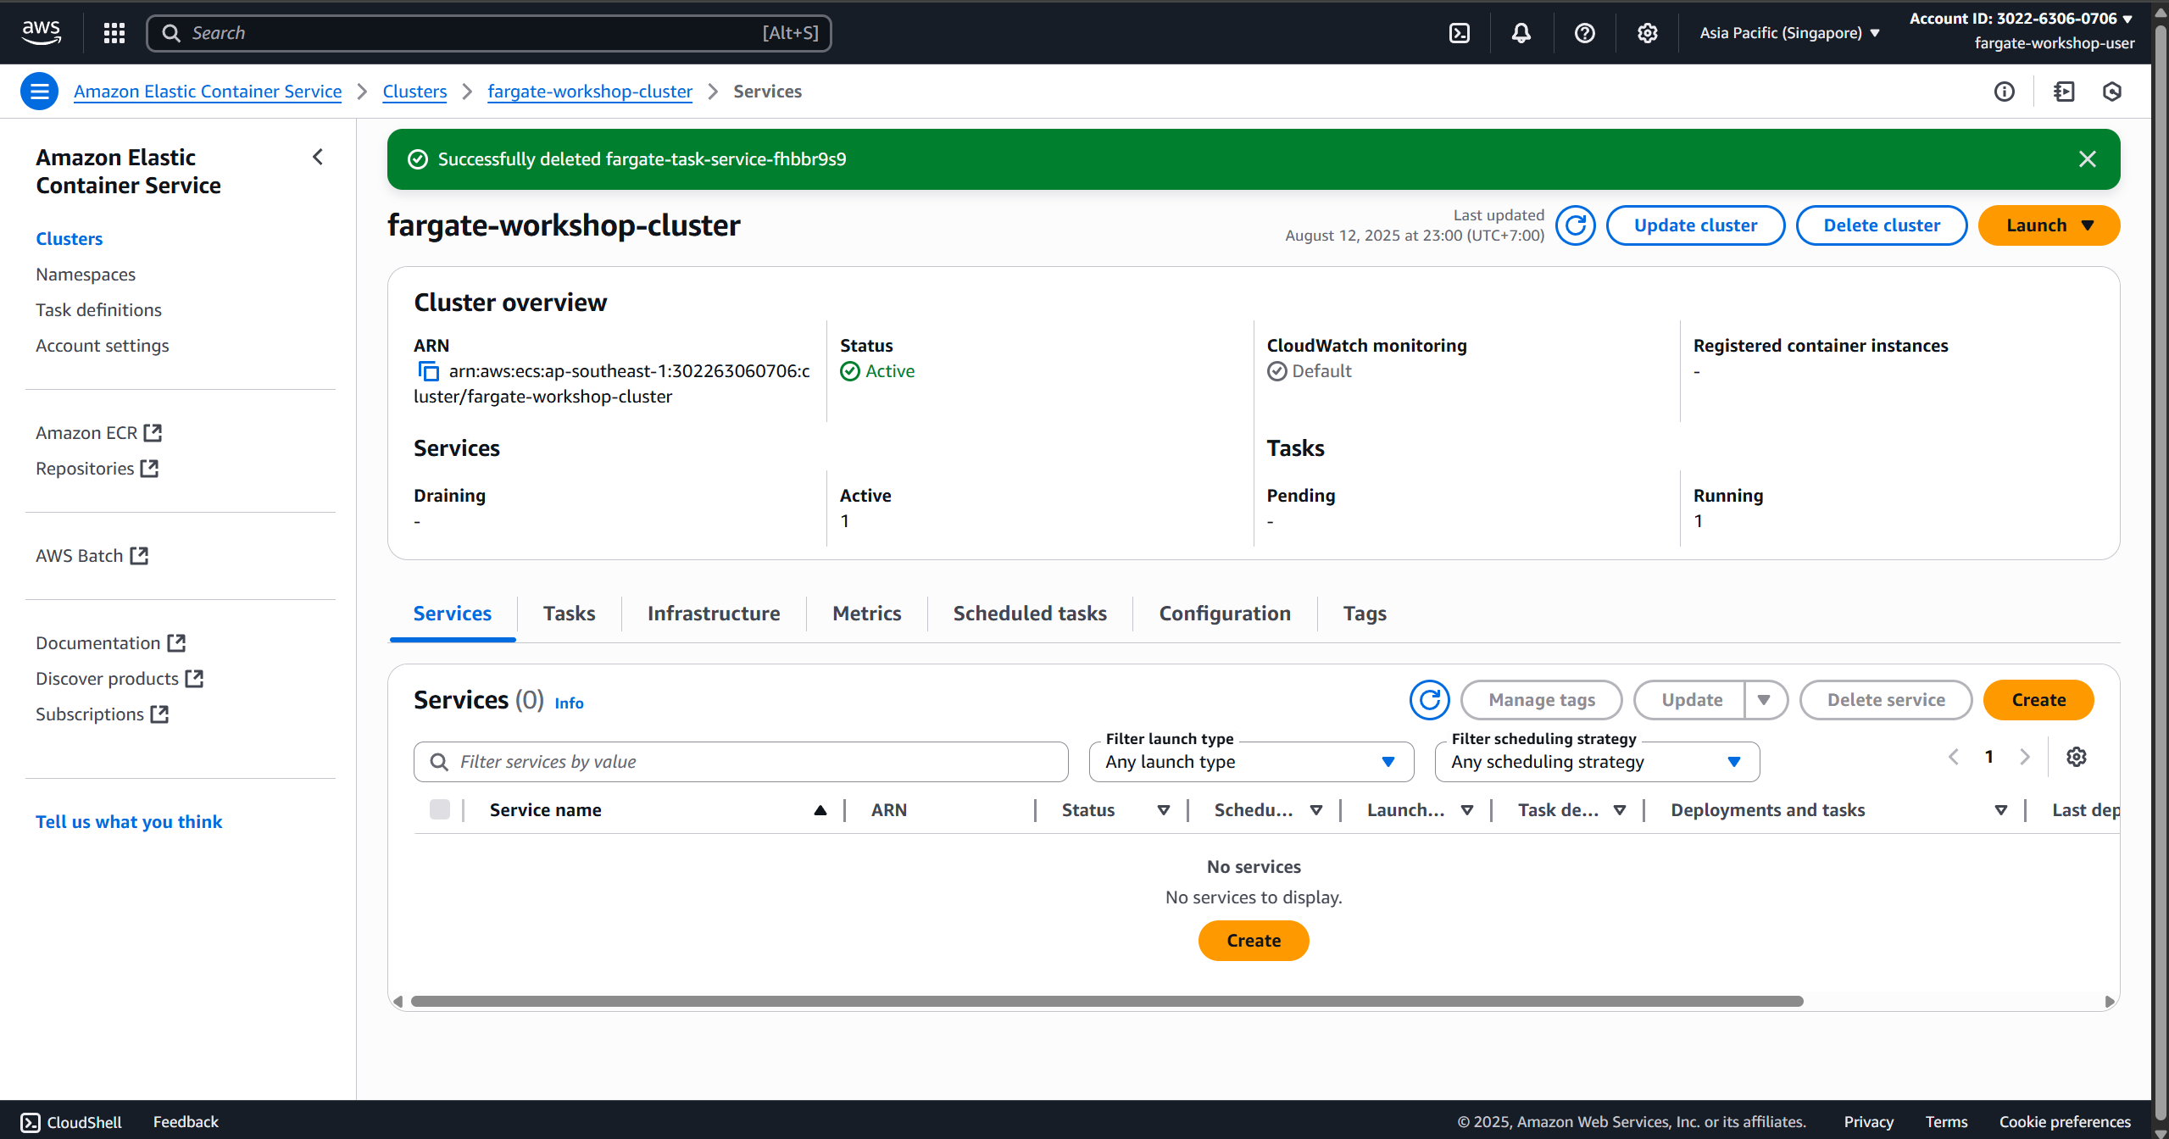Click the services table horizontal scrollbar

[1106, 1002]
